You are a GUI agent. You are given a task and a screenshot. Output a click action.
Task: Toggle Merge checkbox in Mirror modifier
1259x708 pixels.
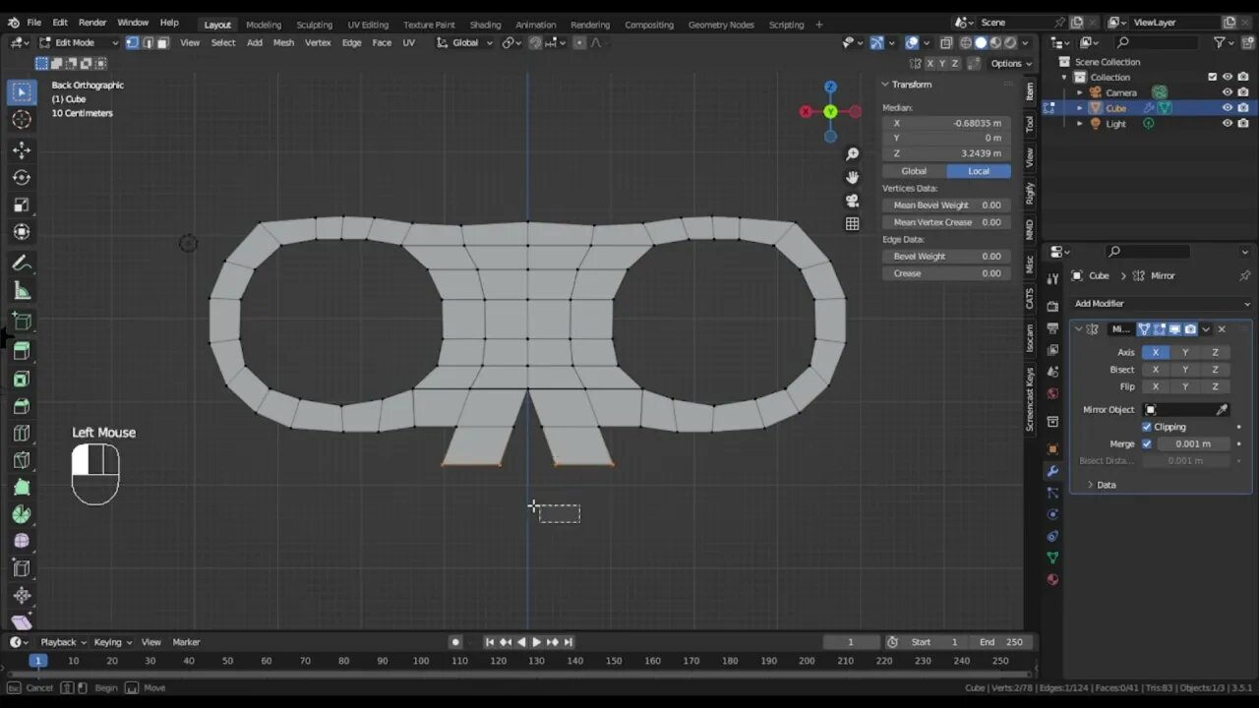coord(1147,443)
